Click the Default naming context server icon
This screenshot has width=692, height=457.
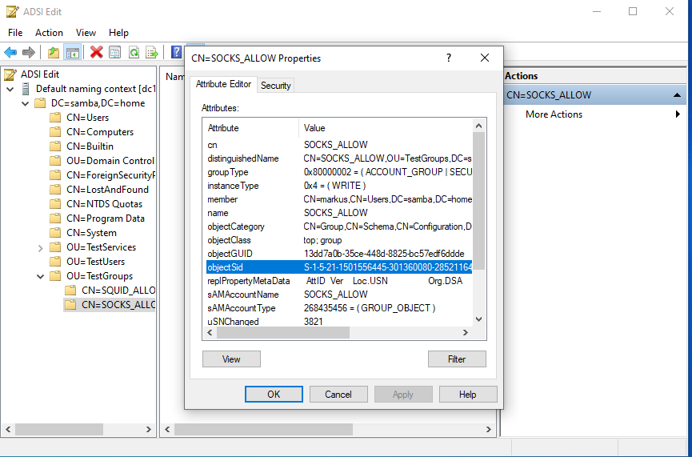pos(26,89)
